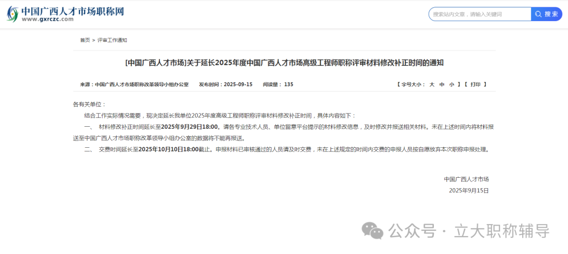Click the 中国广西人才市场 signature line
The height and width of the screenshot is (254, 568).
pos(466,179)
